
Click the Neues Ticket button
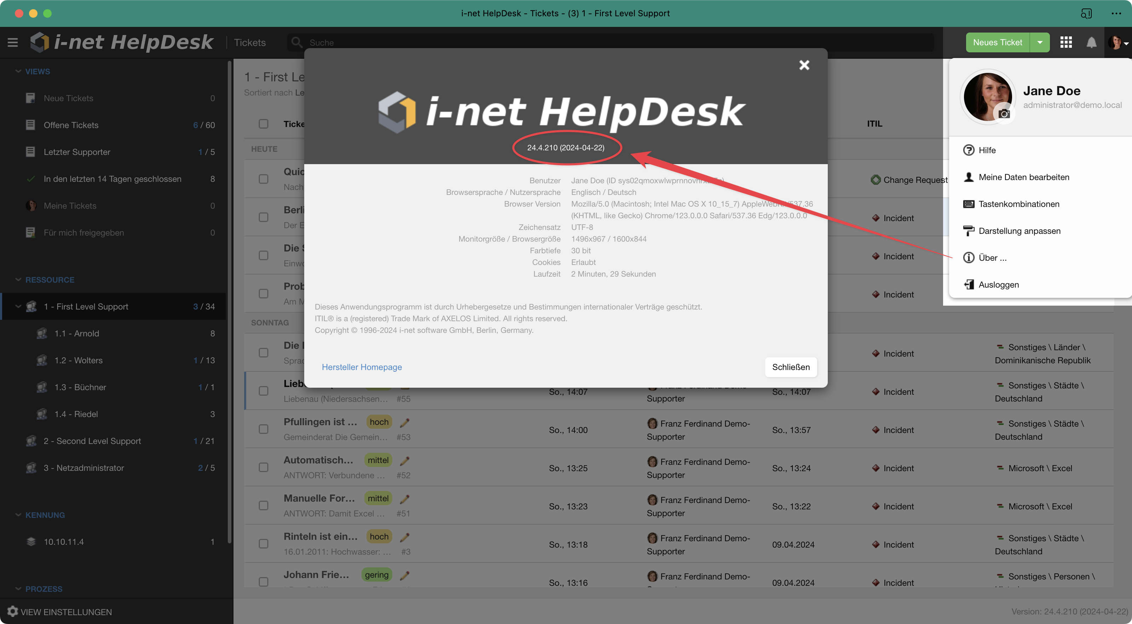[998, 42]
